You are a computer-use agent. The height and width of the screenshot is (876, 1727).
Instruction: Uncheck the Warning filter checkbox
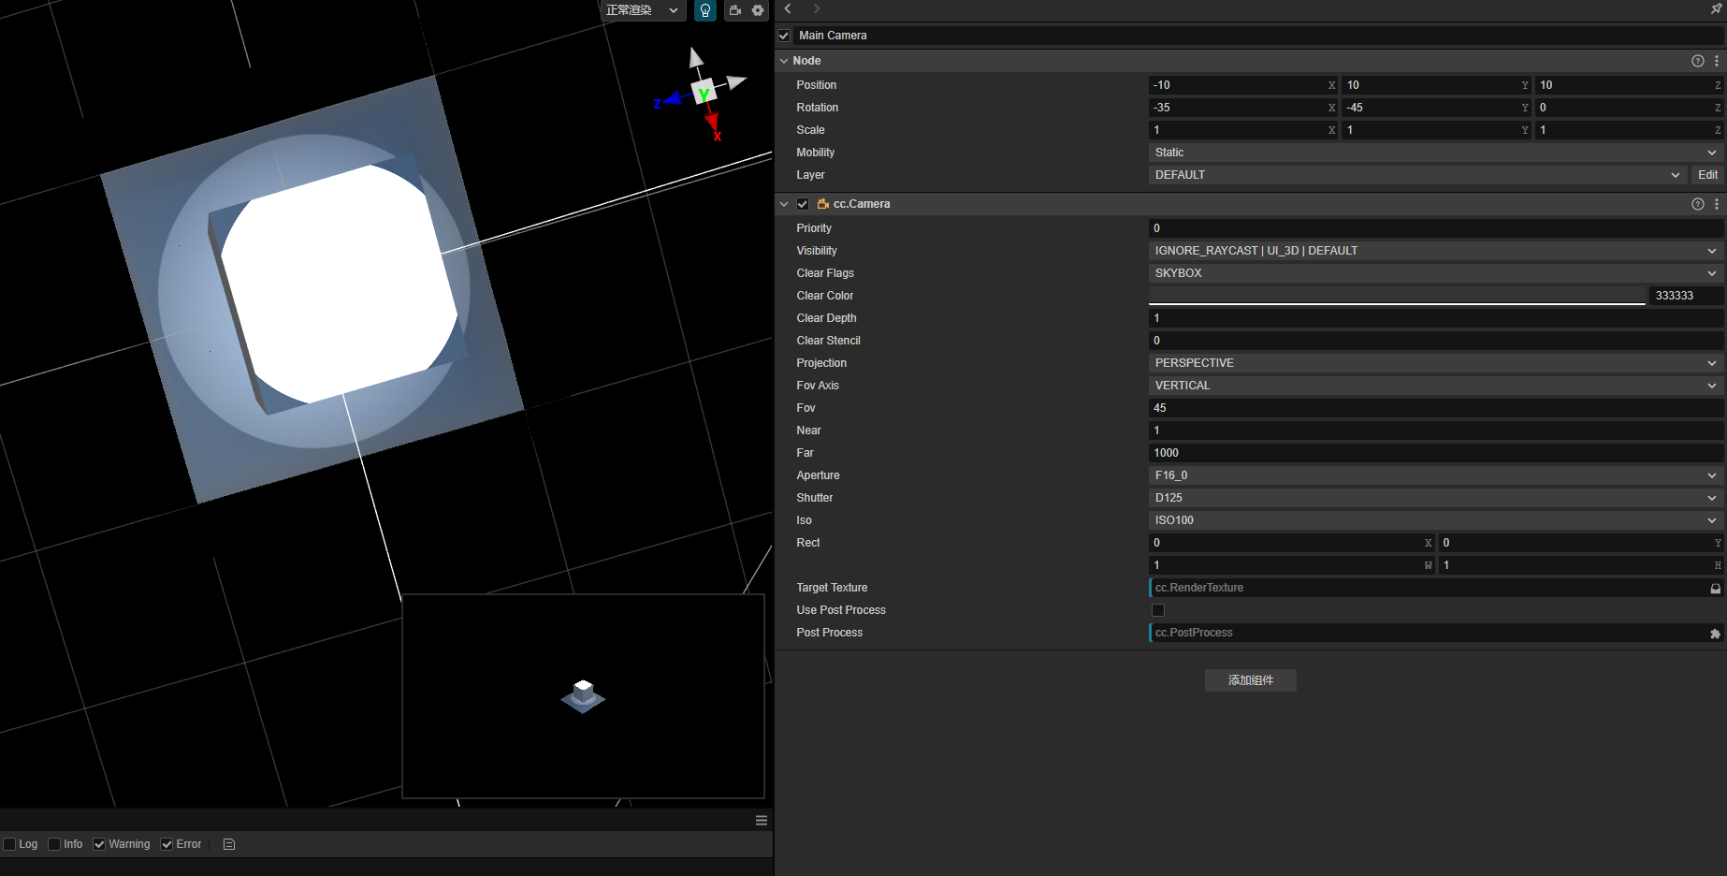coord(99,844)
